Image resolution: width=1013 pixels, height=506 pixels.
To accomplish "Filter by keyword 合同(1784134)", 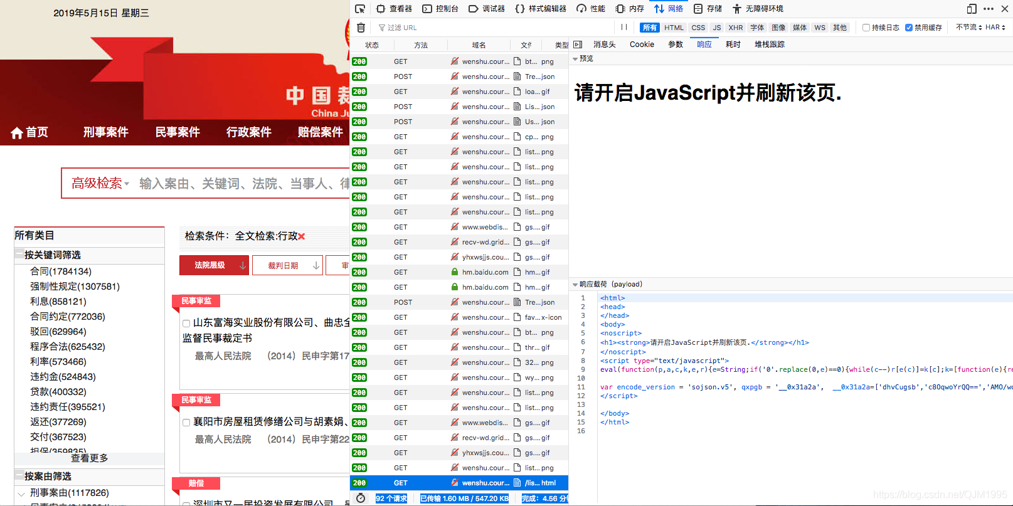I will tap(61, 271).
